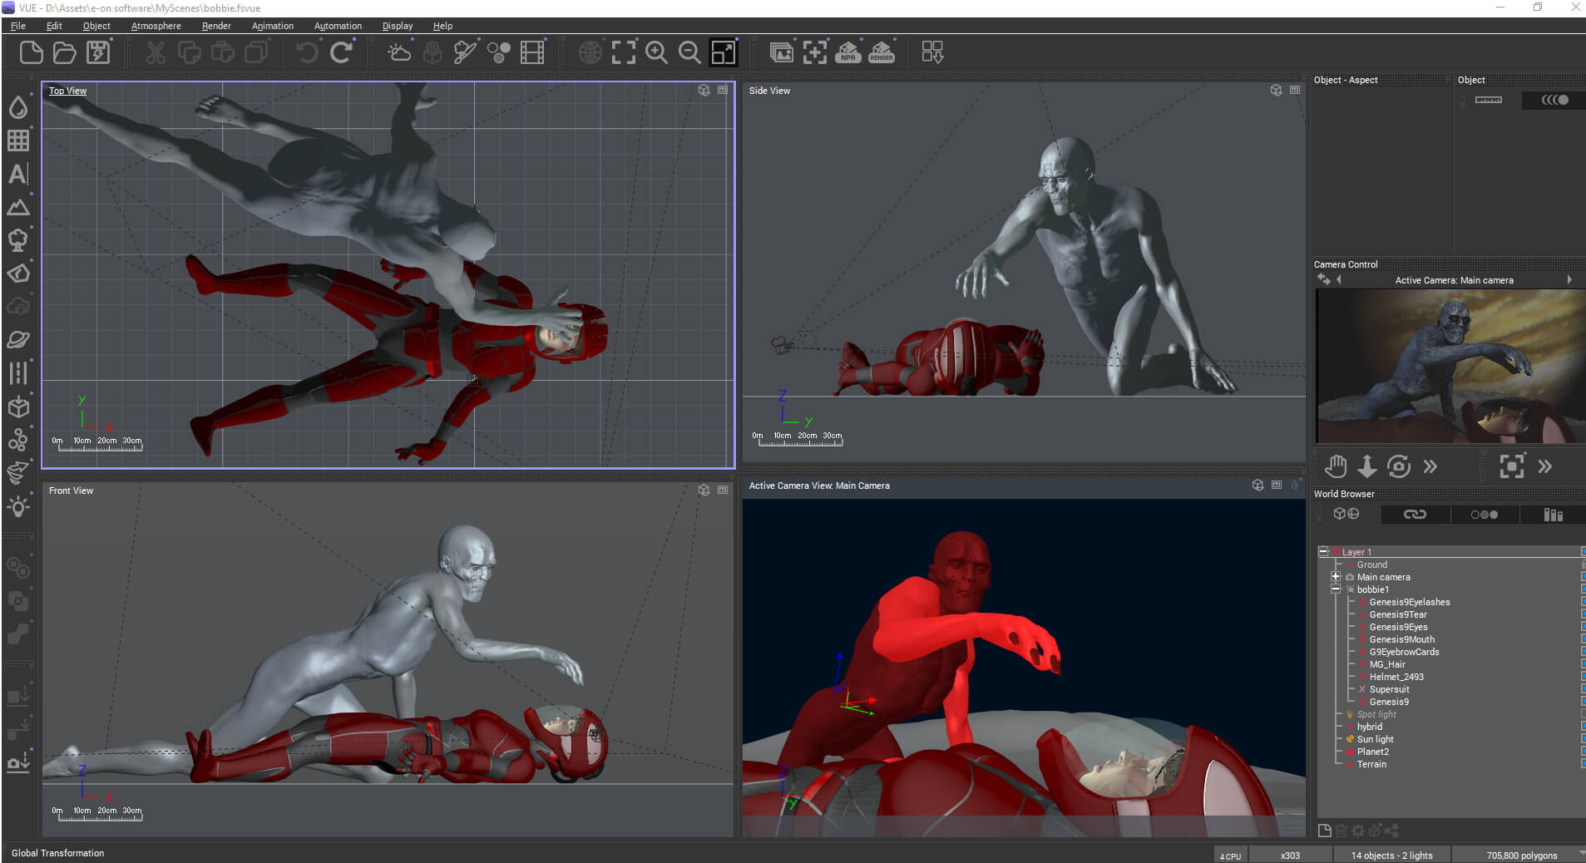Image resolution: width=1586 pixels, height=863 pixels.
Task: Click the next camera arrow beside Main camera
Action: click(1569, 280)
